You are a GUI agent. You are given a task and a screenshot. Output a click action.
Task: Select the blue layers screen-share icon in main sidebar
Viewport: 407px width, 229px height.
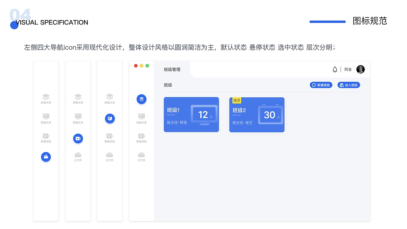[141, 99]
